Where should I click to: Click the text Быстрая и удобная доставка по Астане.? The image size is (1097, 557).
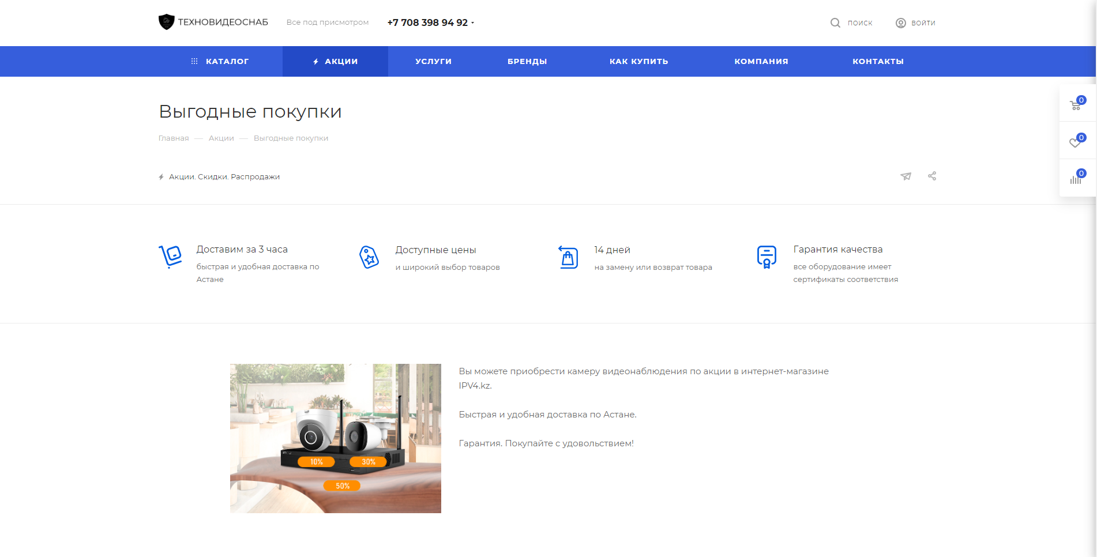coord(547,415)
